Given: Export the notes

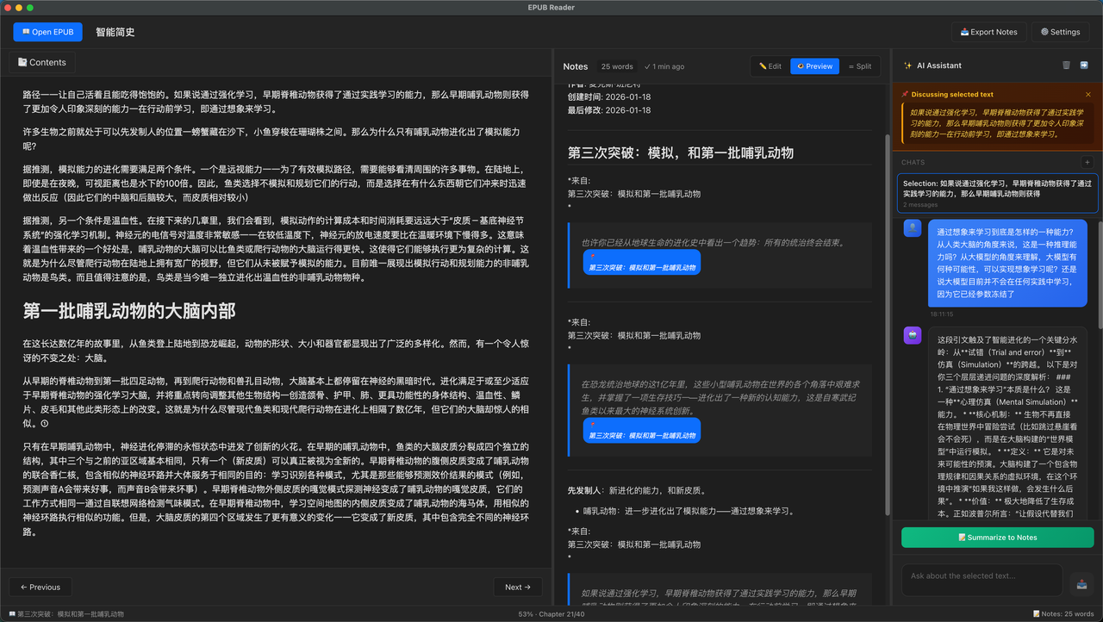Looking at the screenshot, I should point(988,32).
